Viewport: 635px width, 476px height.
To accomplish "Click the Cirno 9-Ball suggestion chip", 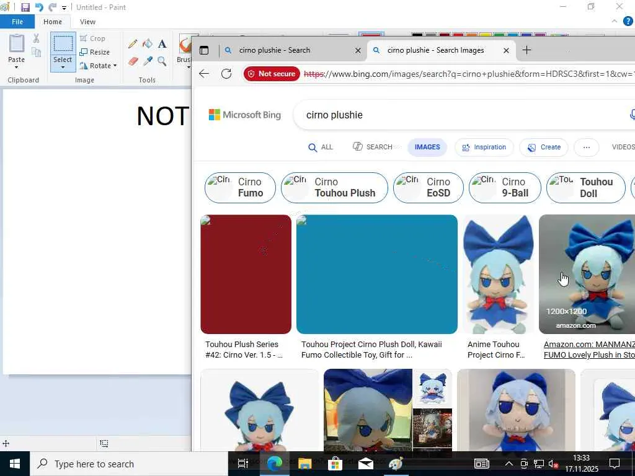I will point(505,187).
